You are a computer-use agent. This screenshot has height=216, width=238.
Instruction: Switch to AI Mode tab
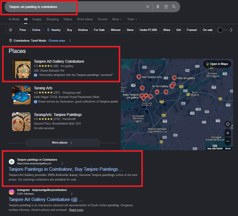14,19
